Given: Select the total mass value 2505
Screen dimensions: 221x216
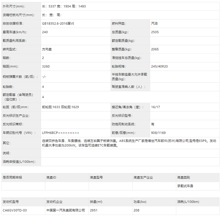Looking at the screenshot, I should tap(155, 32).
